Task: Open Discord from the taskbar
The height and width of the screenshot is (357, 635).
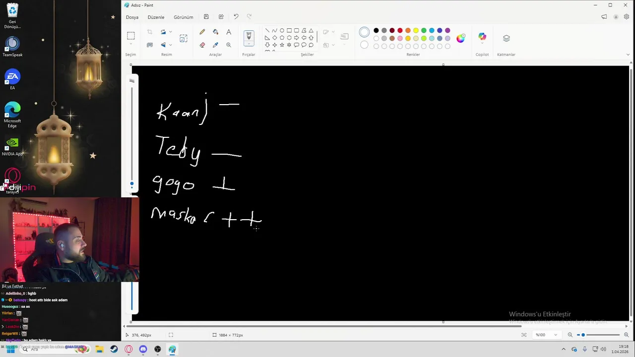Action: click(x=143, y=349)
